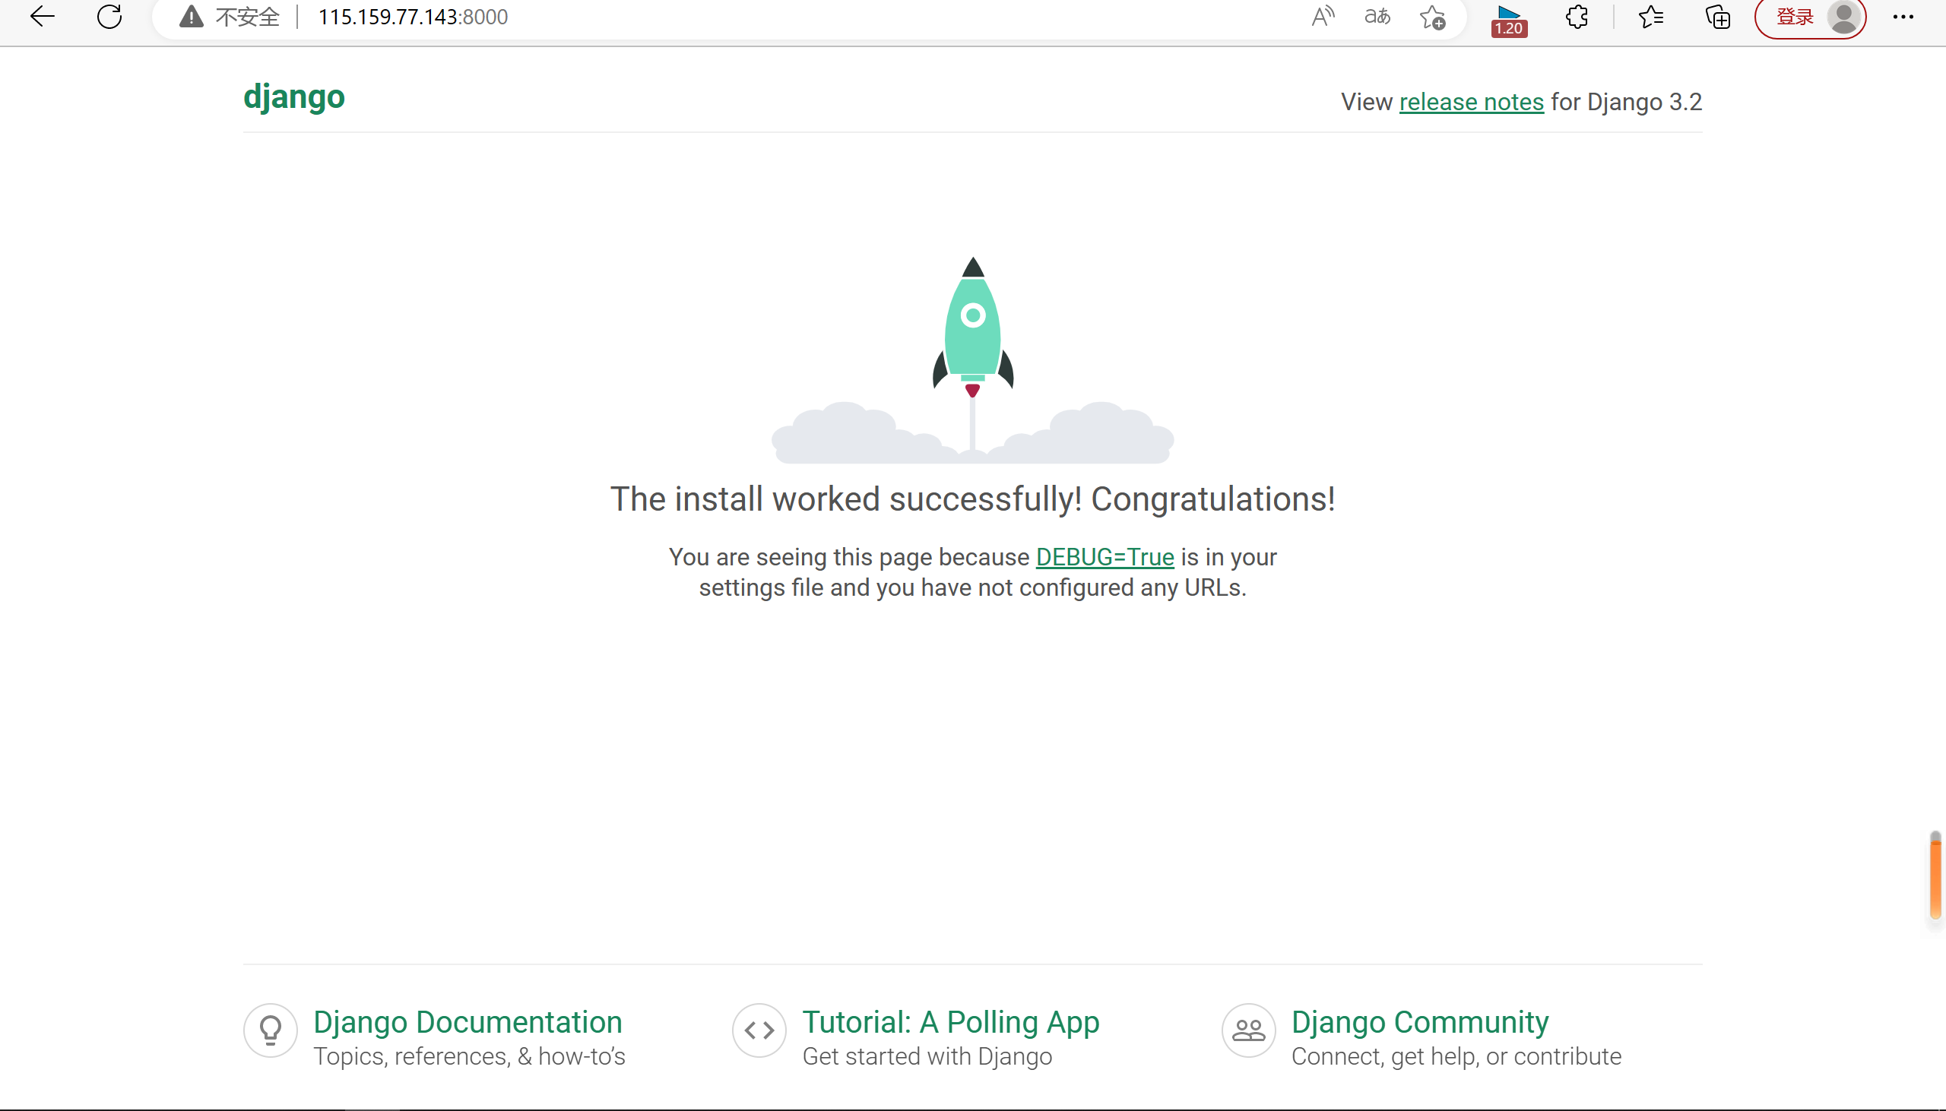Image resolution: width=1946 pixels, height=1111 pixels.
Task: Open the Read aloud icon
Action: (x=1323, y=16)
